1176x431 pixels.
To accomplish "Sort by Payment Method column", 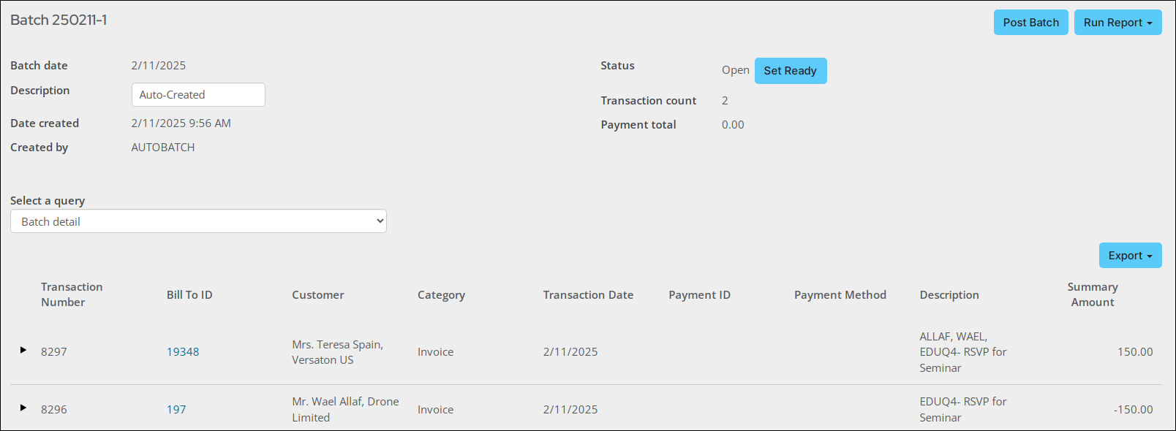I will (x=840, y=295).
